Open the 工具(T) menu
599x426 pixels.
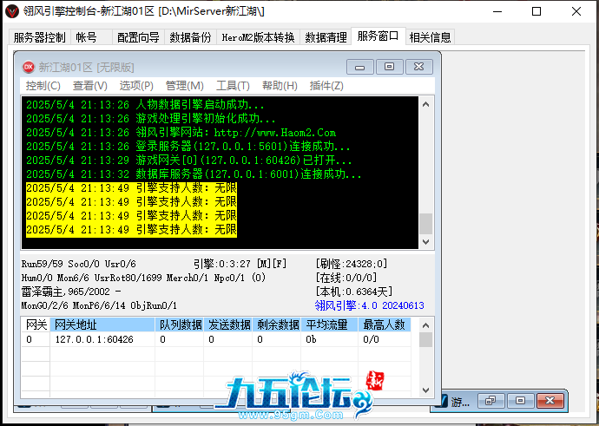click(x=233, y=86)
